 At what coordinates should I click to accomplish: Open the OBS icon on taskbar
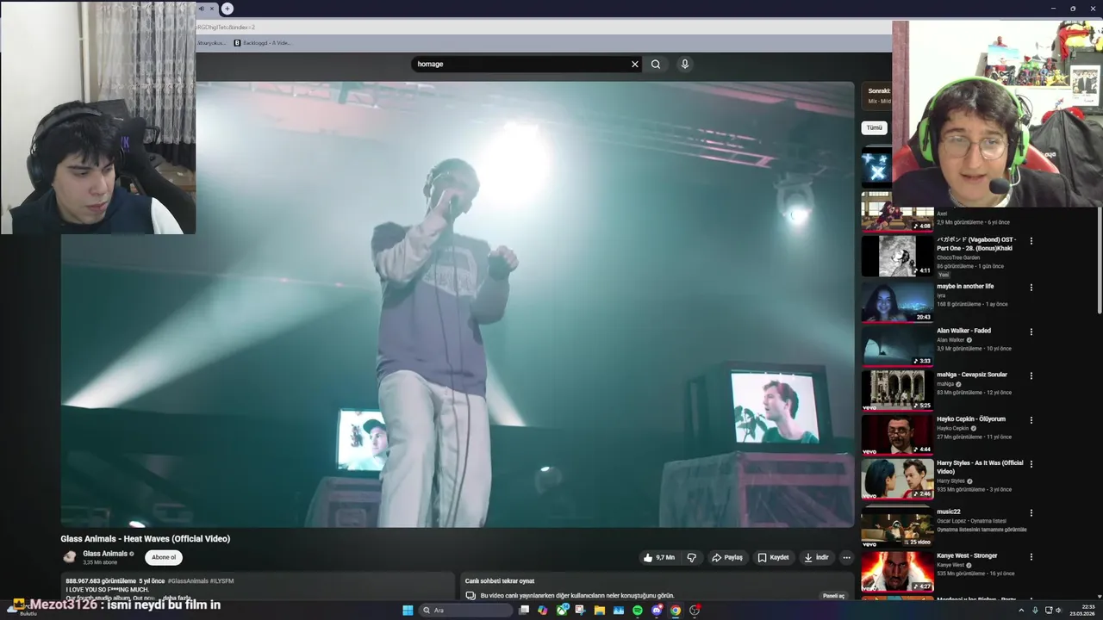(695, 611)
